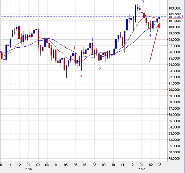The height and width of the screenshot is (173, 185).
Task: Select month label 10 on time axis
Action: click(113, 165)
